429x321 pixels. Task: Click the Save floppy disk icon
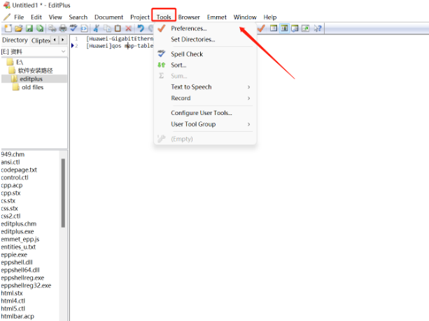29,28
